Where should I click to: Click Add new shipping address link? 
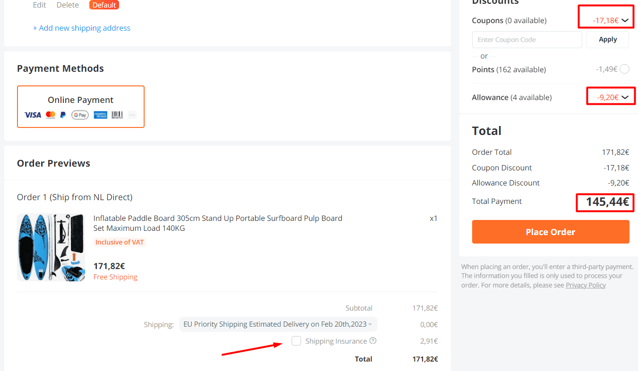point(82,28)
